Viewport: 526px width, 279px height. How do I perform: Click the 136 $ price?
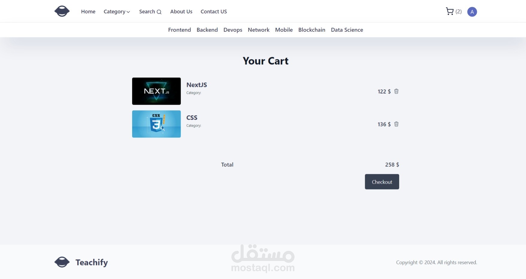(x=384, y=124)
